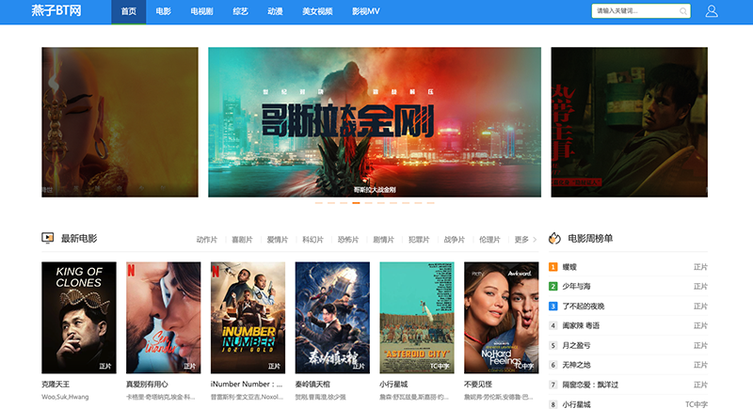Filter latest movies by 伦理片
Screen dimensions: 753x409
[x=489, y=240]
